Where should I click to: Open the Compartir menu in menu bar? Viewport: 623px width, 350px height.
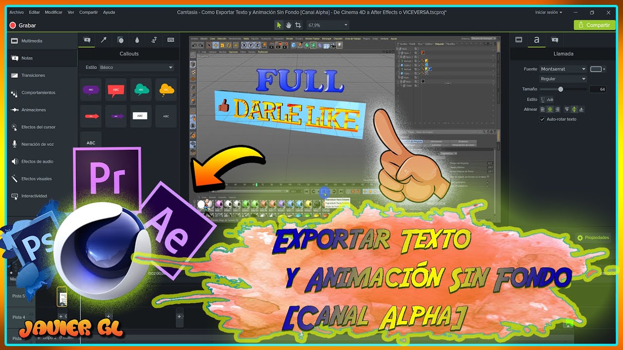tap(89, 12)
